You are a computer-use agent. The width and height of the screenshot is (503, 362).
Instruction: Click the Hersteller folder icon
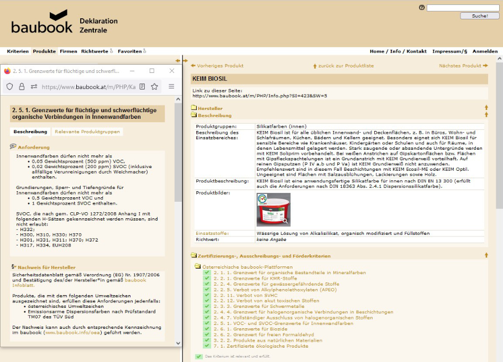coord(194,108)
